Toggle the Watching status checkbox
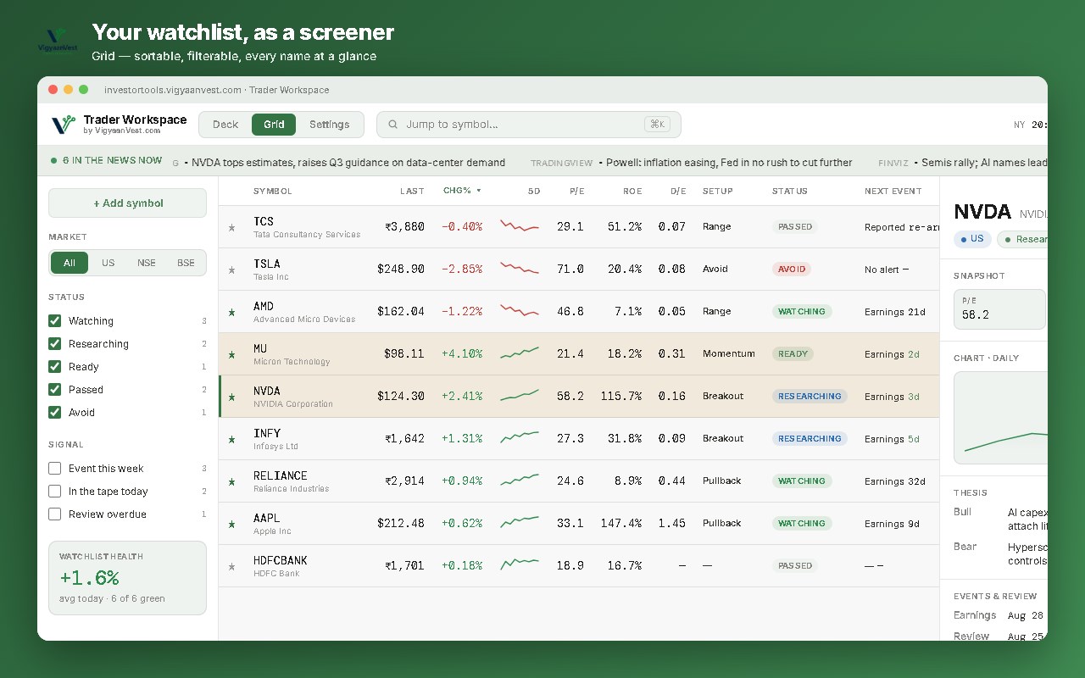Viewport: 1085px width, 678px height. coord(55,320)
